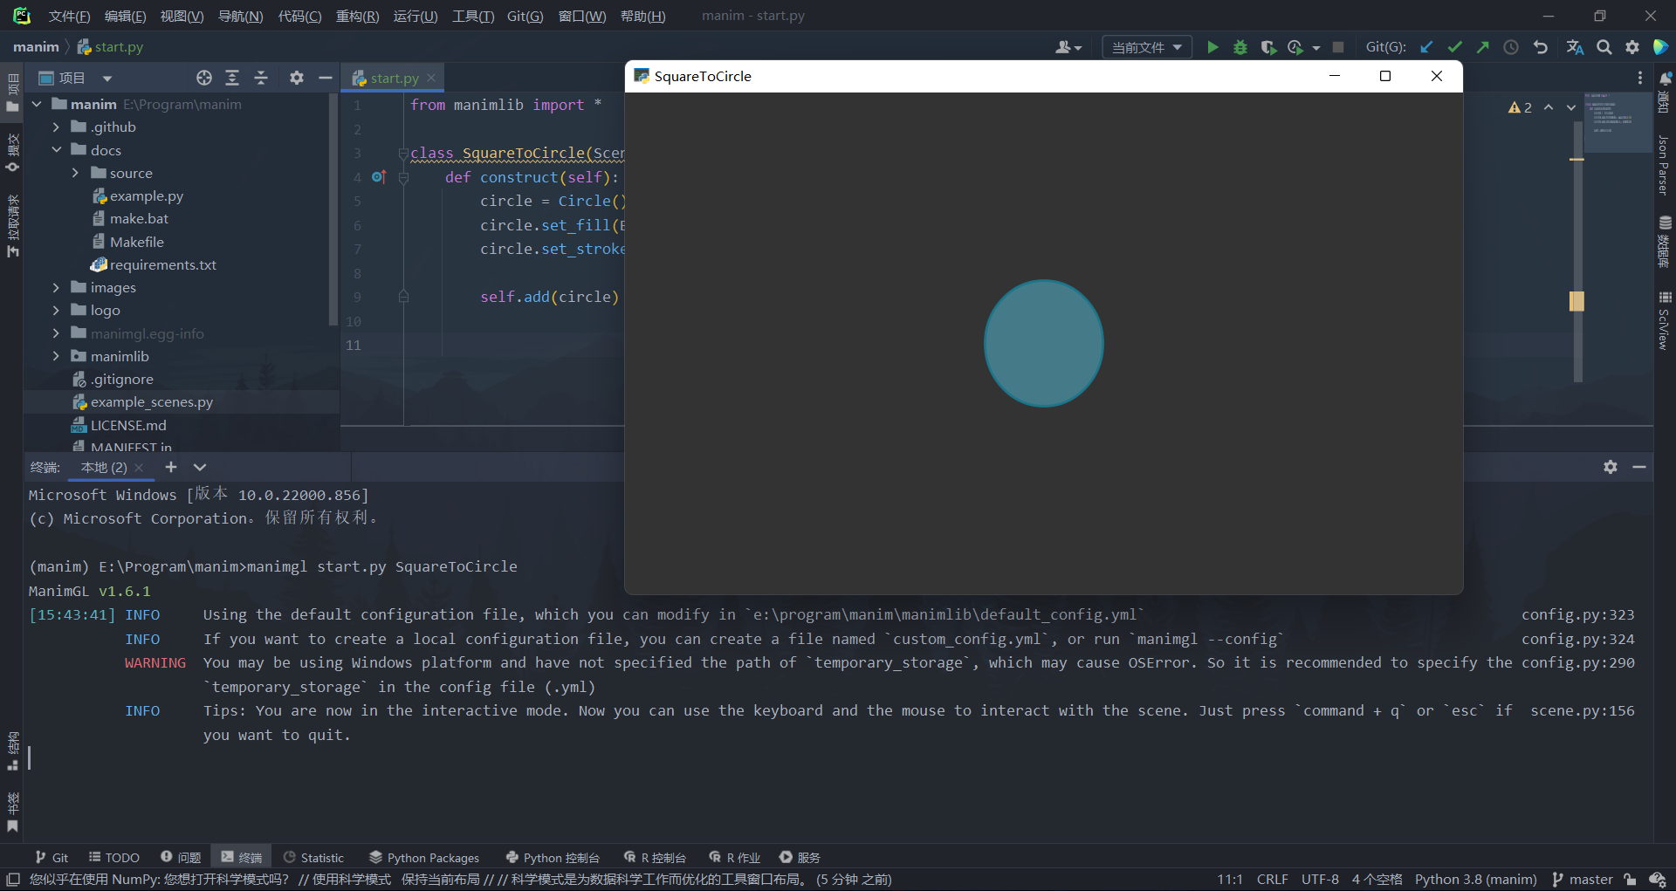1676x891 pixels.
Task: Click the warnings indicator showing 2
Action: [1520, 107]
